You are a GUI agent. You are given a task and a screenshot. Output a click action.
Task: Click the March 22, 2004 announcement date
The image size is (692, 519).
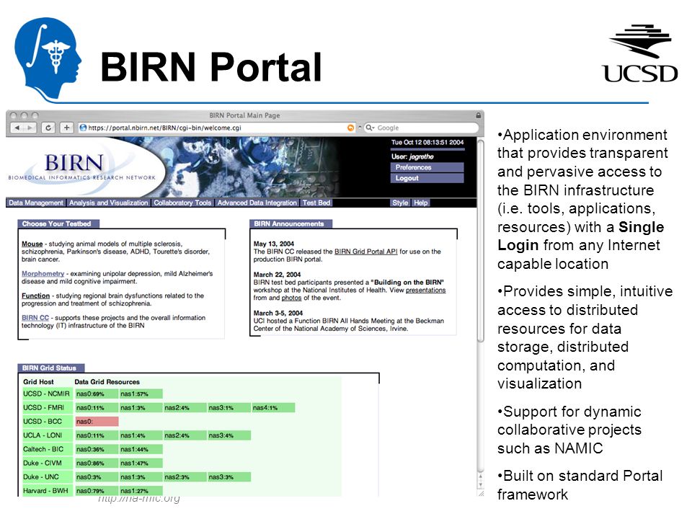point(277,275)
